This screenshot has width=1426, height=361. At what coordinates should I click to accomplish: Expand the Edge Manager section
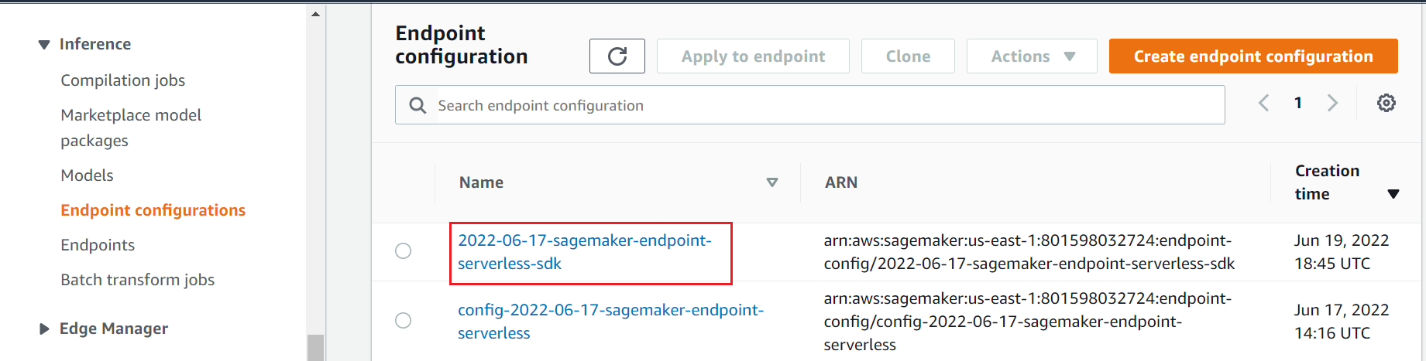44,329
